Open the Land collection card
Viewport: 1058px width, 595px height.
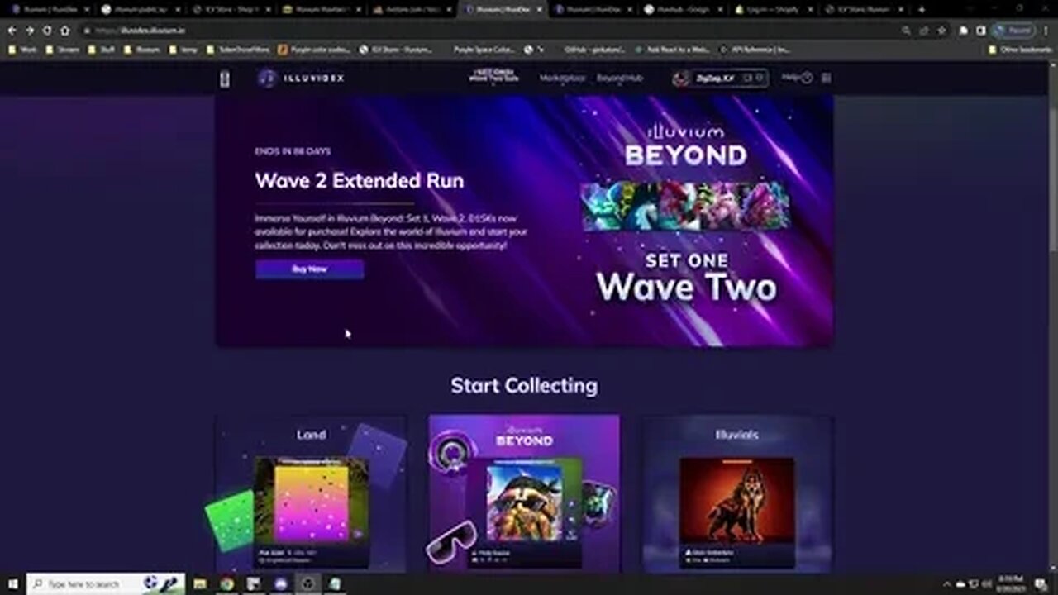[312, 493]
